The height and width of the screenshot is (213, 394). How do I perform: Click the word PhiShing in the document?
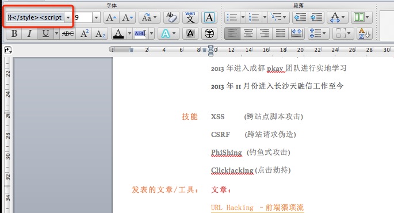coord(226,153)
